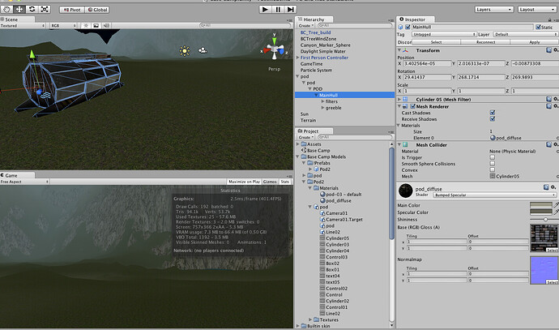Open Bumped Specular shader dropdown
This screenshot has height=330, width=559.
tap(494, 195)
